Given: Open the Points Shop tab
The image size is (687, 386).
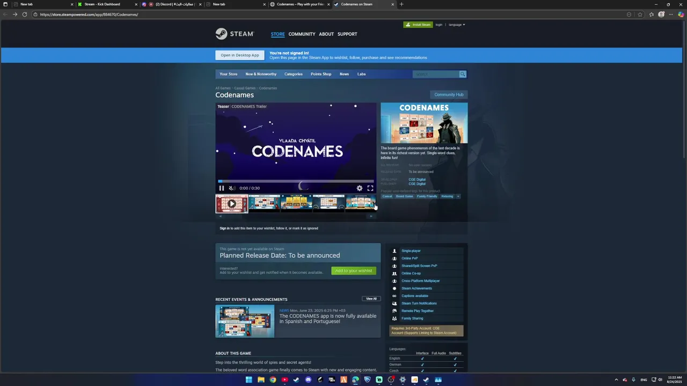Looking at the screenshot, I should 321,74.
